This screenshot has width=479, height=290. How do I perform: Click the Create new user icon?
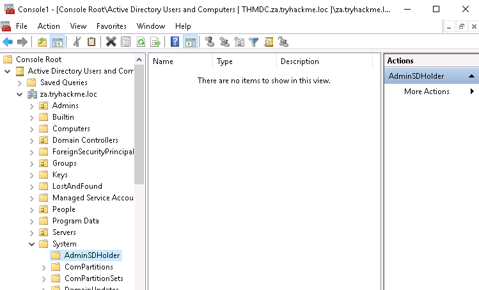tap(210, 42)
